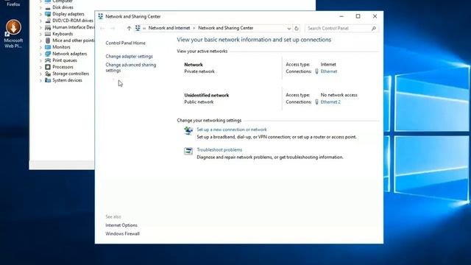Expand the Disk drives tree node

40,7
